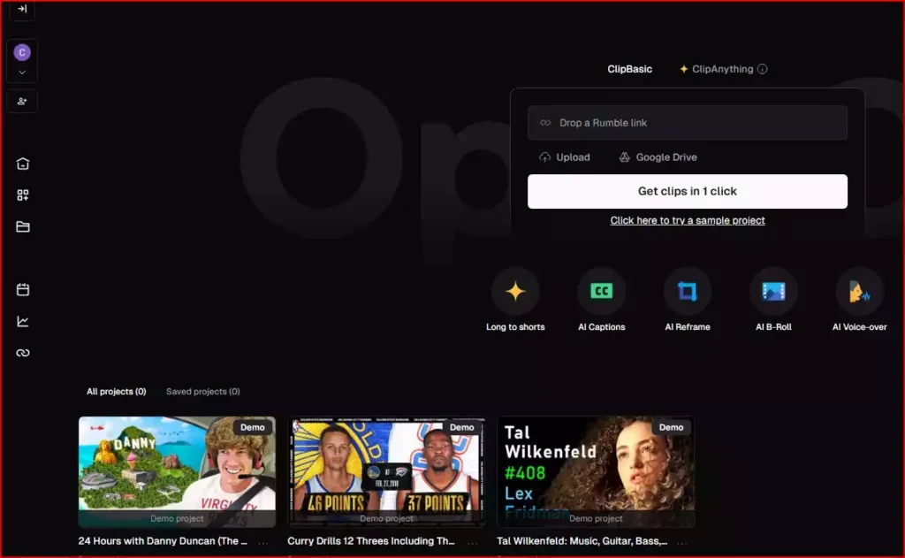Open Curry Drills demo project thumbnail
Image resolution: width=905 pixels, height=558 pixels.
tap(386, 471)
